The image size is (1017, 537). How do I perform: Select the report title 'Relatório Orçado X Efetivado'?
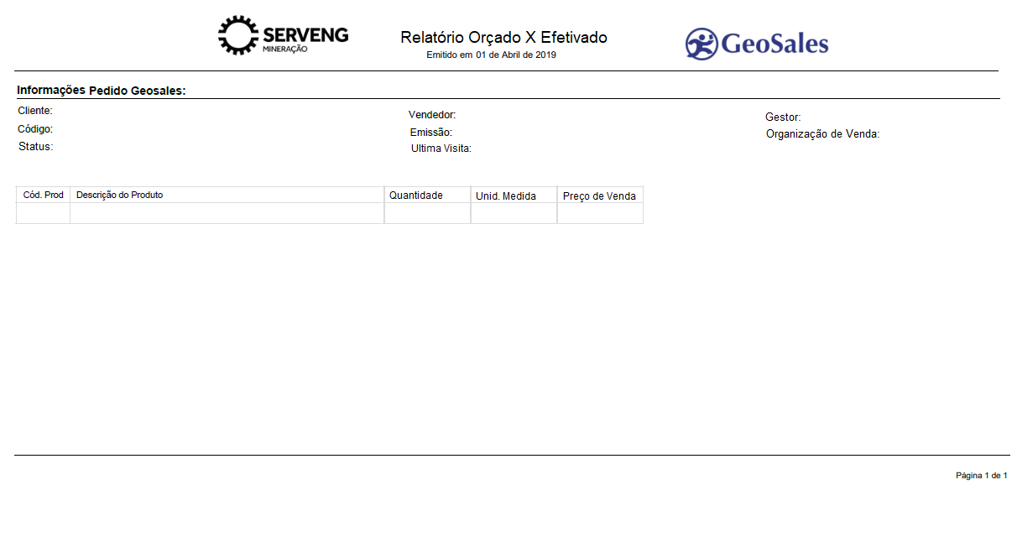(503, 38)
